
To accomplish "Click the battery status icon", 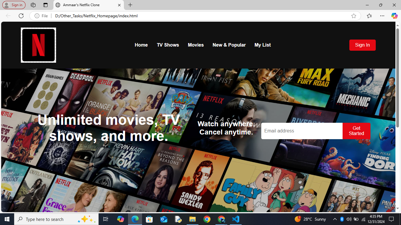I will coord(356,219).
